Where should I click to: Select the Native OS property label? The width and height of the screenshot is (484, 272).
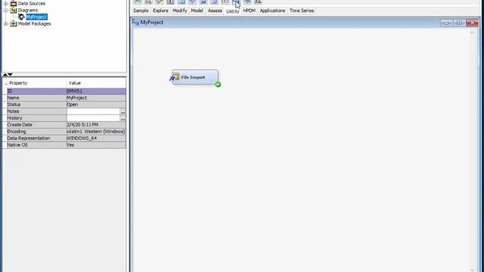tap(17, 145)
